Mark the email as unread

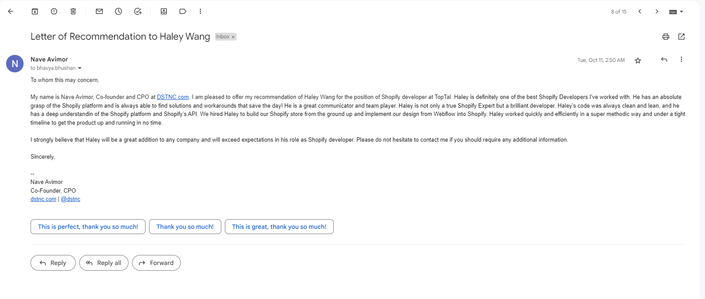(99, 11)
